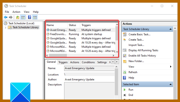Collapse the Task Scheduler Library actions section
The width and height of the screenshot is (180, 102).
click(170, 29)
